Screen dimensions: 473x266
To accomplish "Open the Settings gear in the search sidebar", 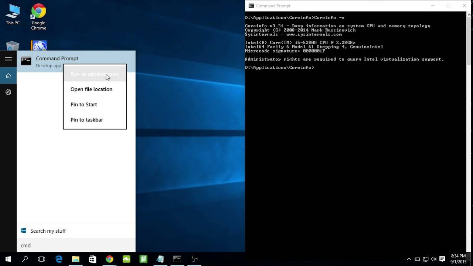I will (8, 92).
